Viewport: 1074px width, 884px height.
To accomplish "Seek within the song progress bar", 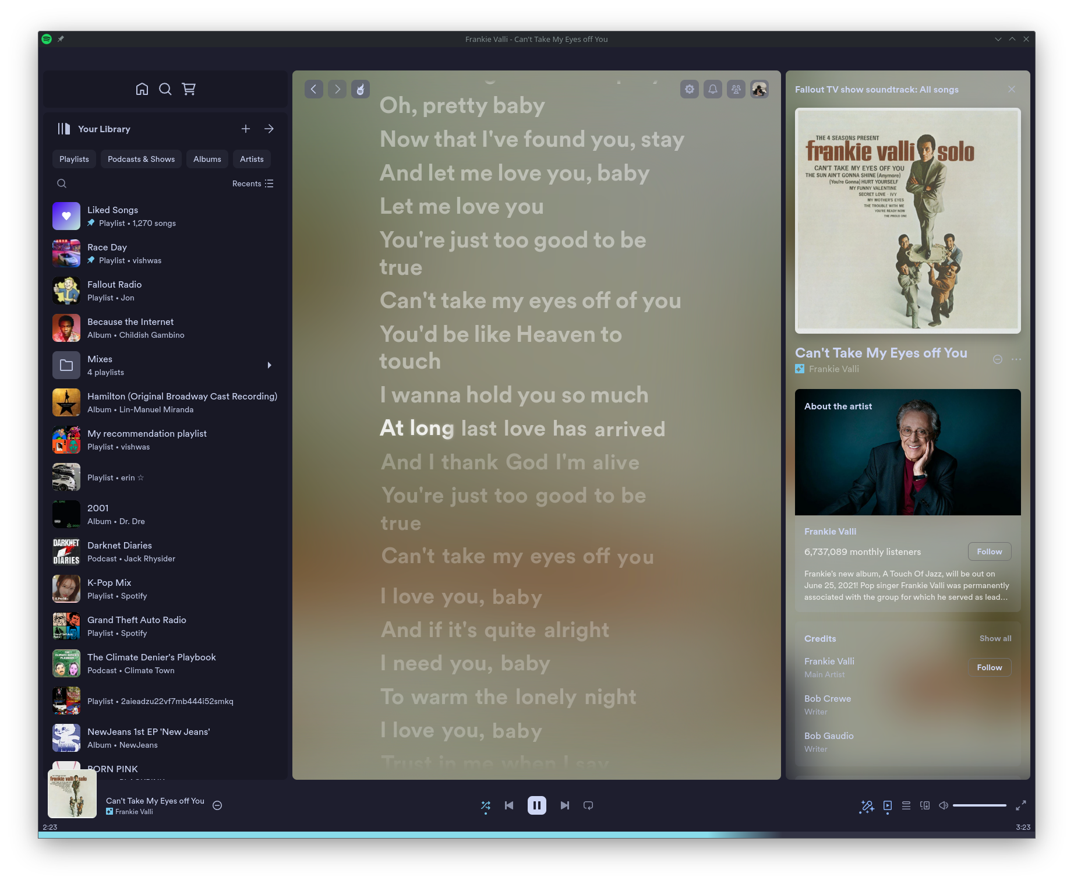I will [537, 835].
